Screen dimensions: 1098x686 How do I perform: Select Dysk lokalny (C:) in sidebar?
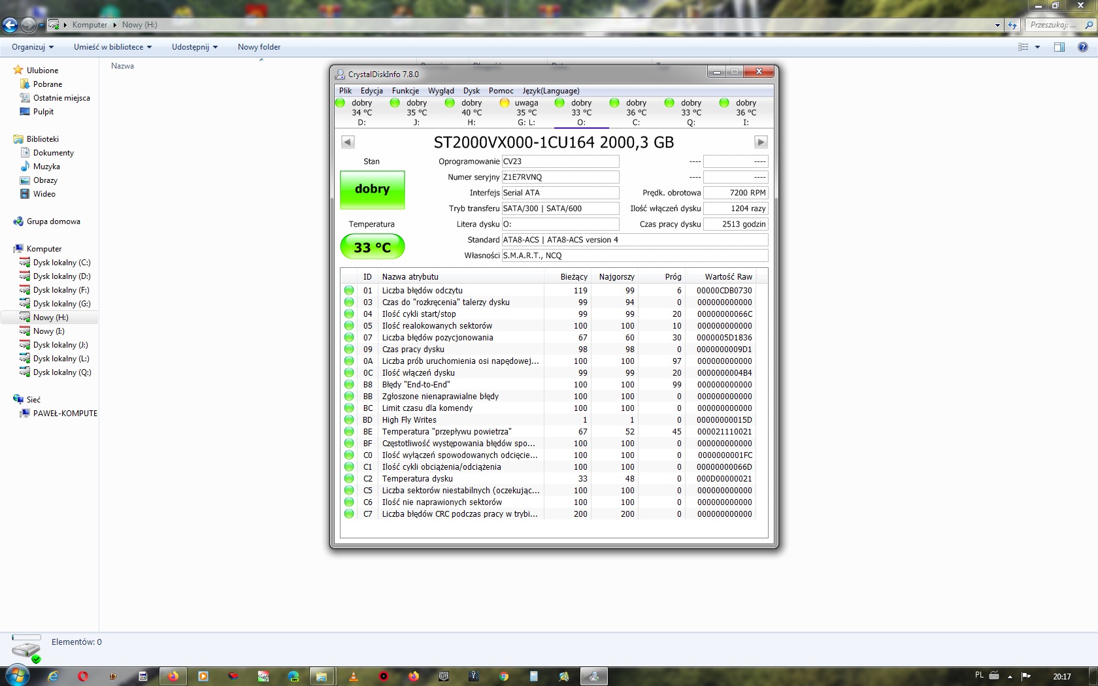(61, 263)
